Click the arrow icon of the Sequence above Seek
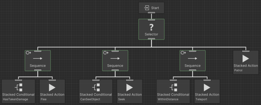This screenshot has height=105, width=261. tap(115, 58)
